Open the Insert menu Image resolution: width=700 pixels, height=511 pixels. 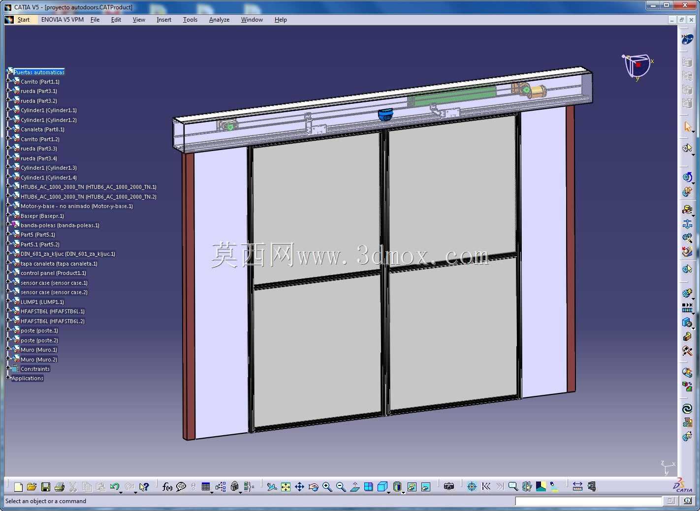tap(164, 20)
